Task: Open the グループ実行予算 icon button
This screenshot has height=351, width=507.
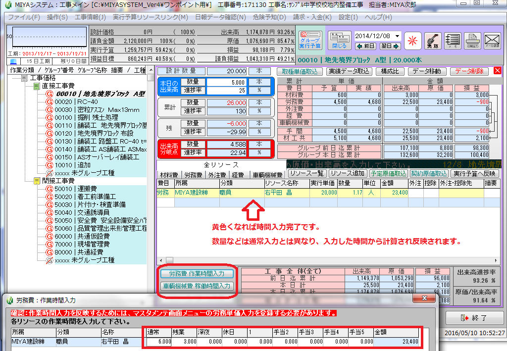Action: (310, 40)
